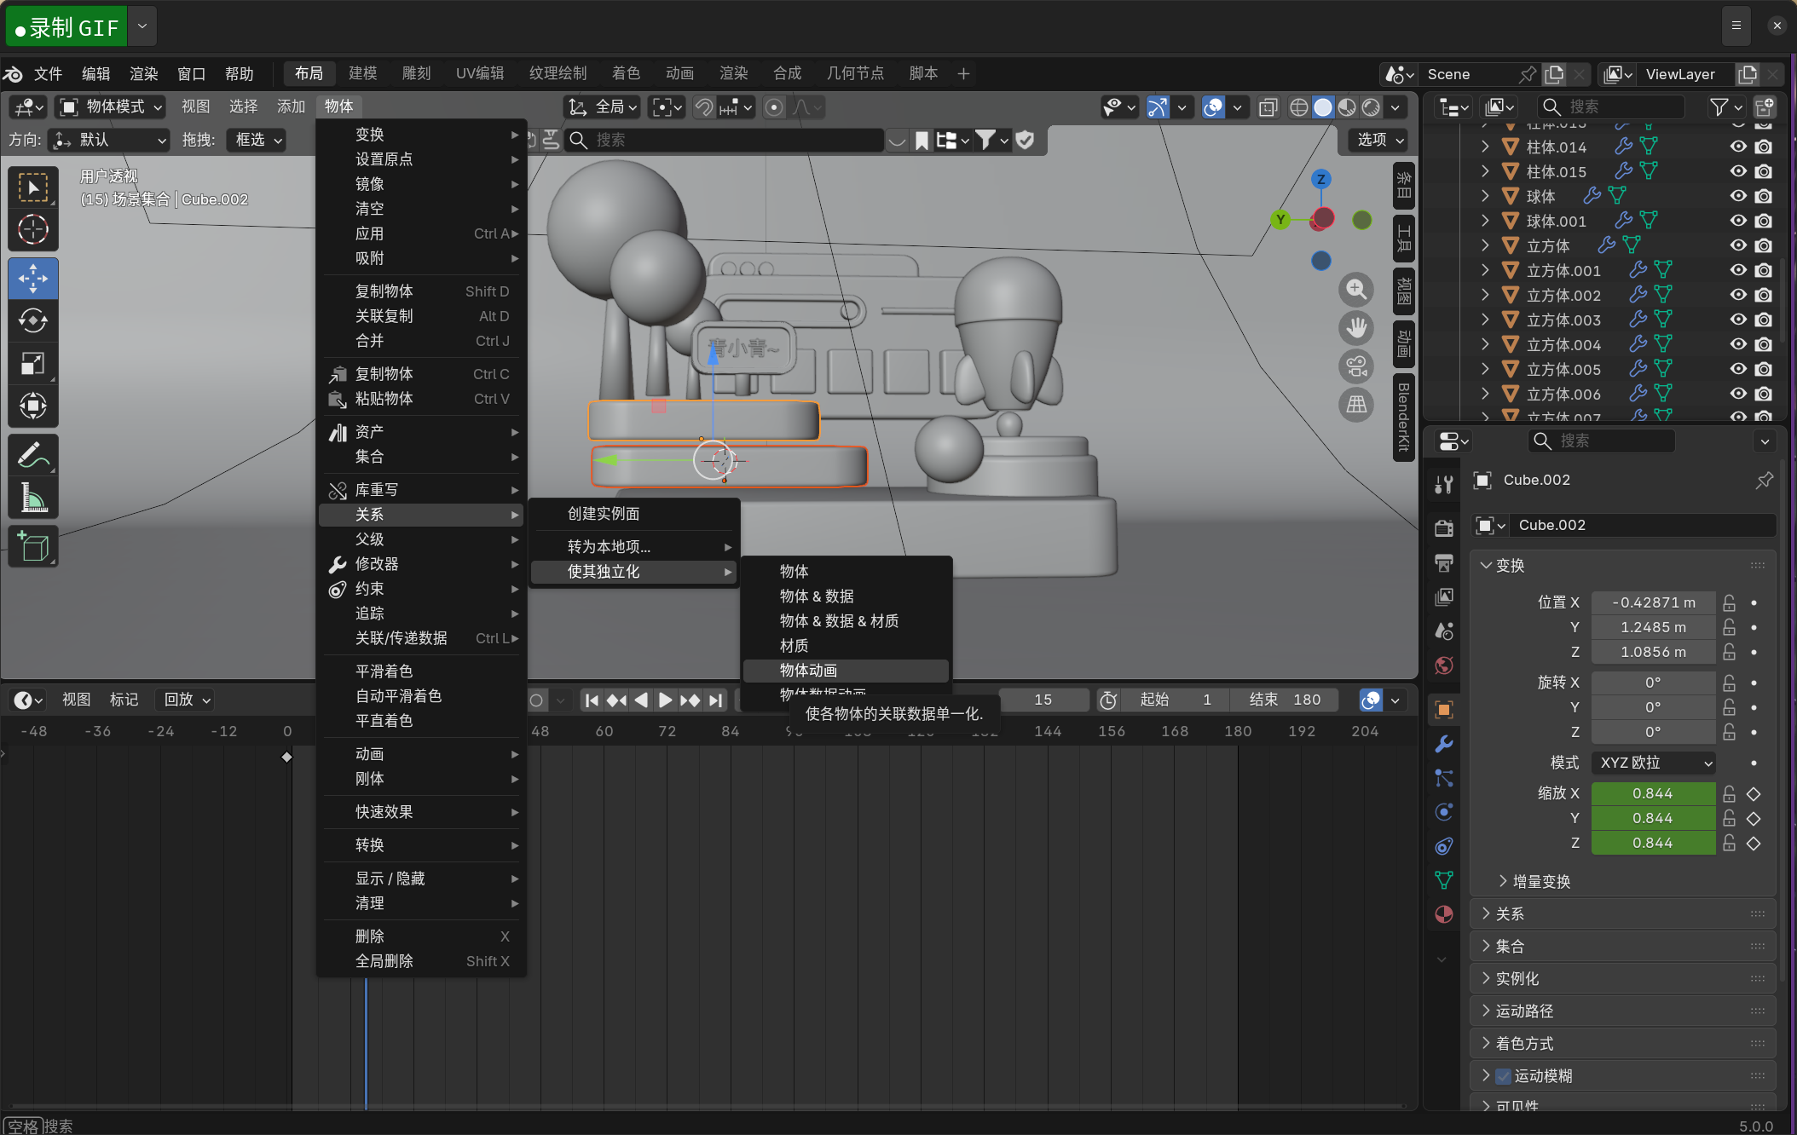1797x1135 pixels.
Task: Switch to the 建模 workspace tab
Action: (x=362, y=73)
